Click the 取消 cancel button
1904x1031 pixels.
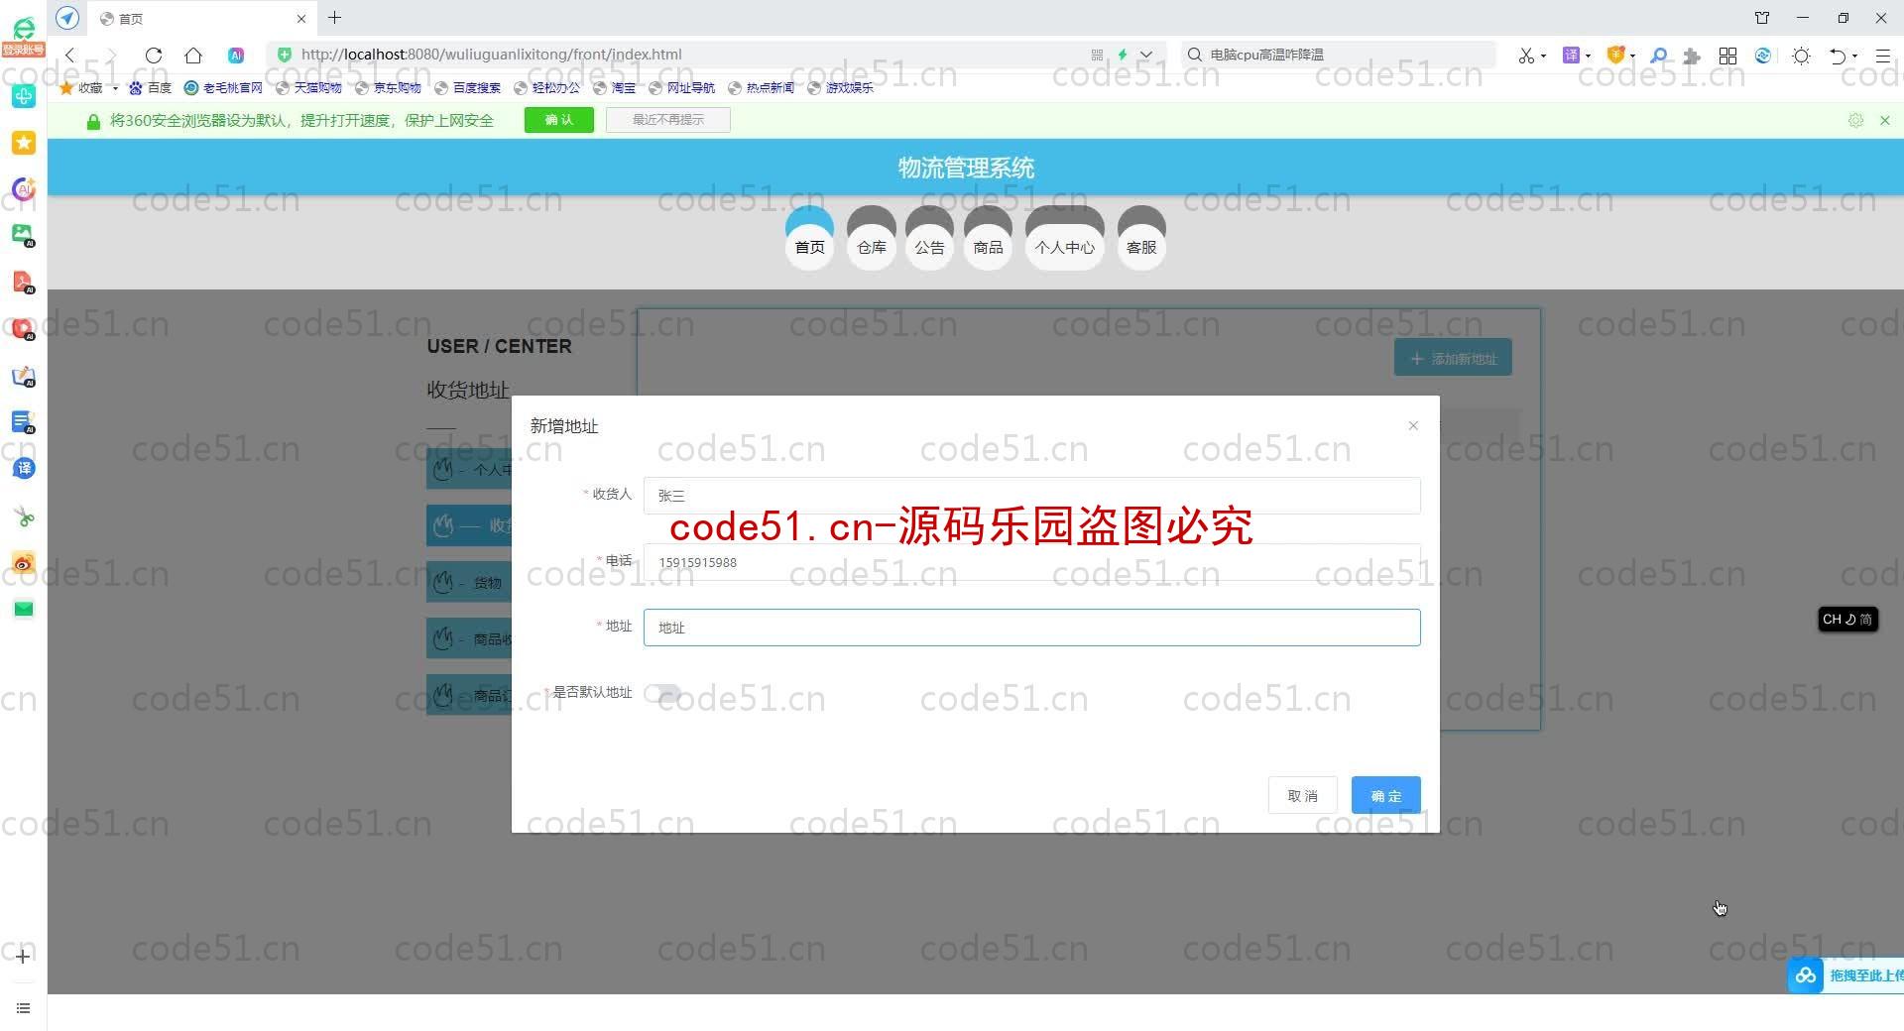(1303, 795)
